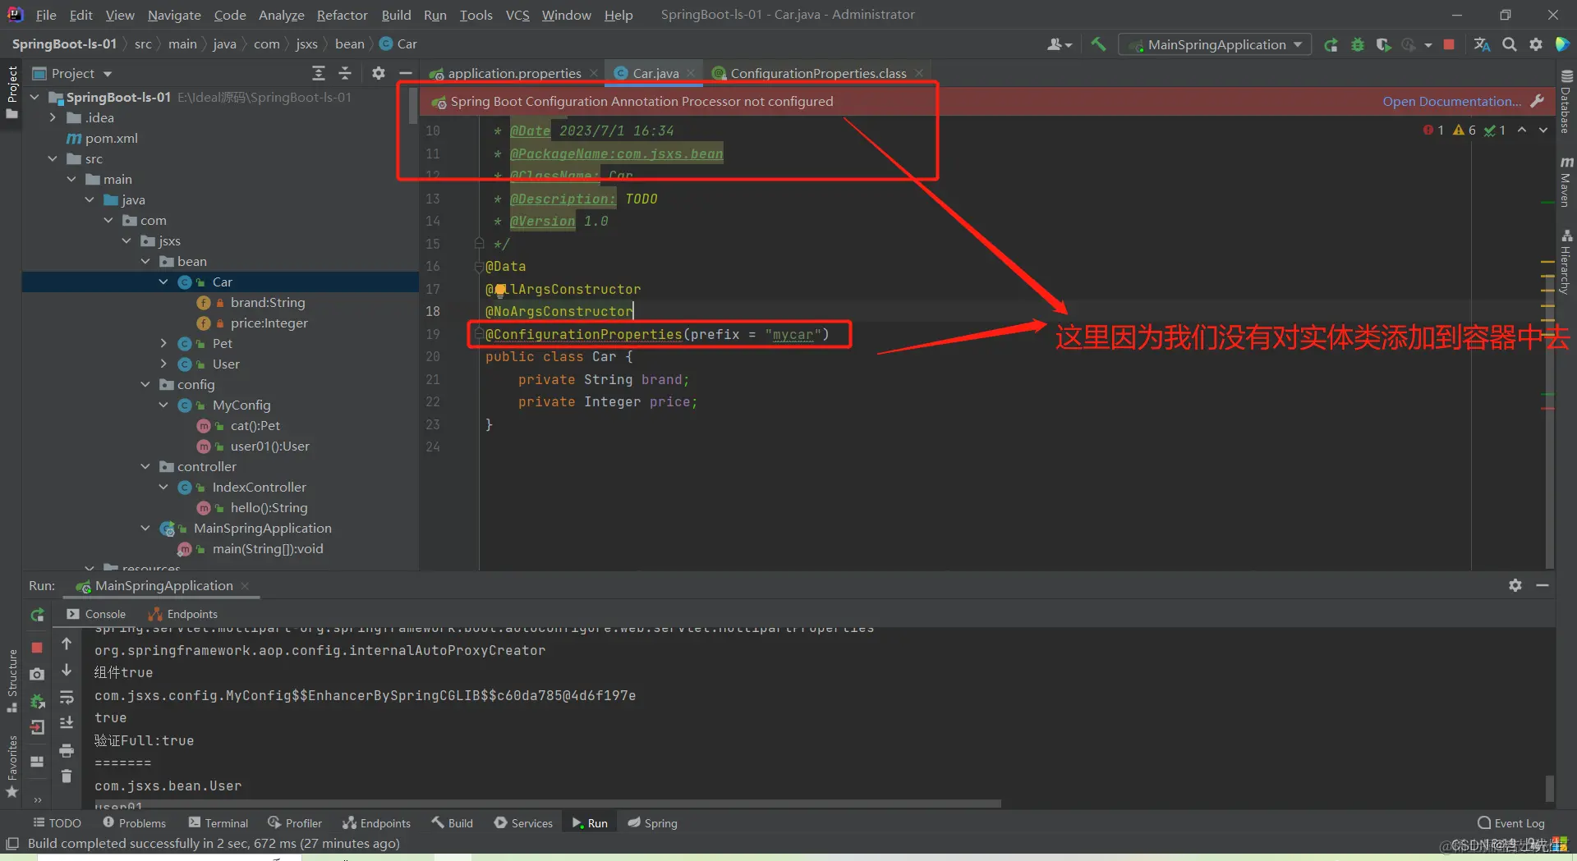Toggle the Structure tool window sidebar button

(11, 681)
